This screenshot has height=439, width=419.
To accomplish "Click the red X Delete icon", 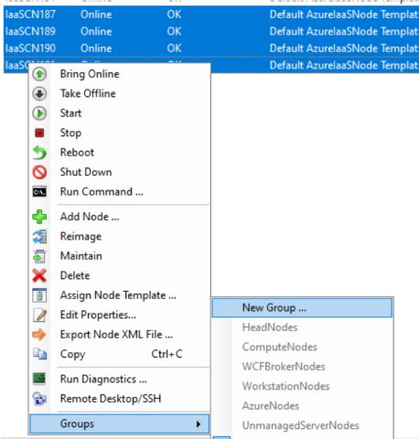I will tap(39, 275).
